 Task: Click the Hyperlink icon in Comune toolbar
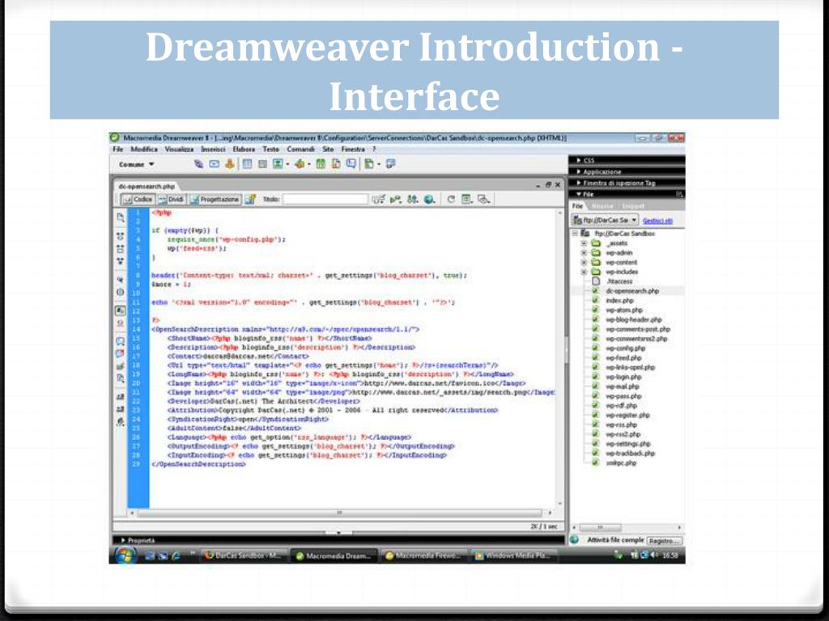(x=199, y=164)
